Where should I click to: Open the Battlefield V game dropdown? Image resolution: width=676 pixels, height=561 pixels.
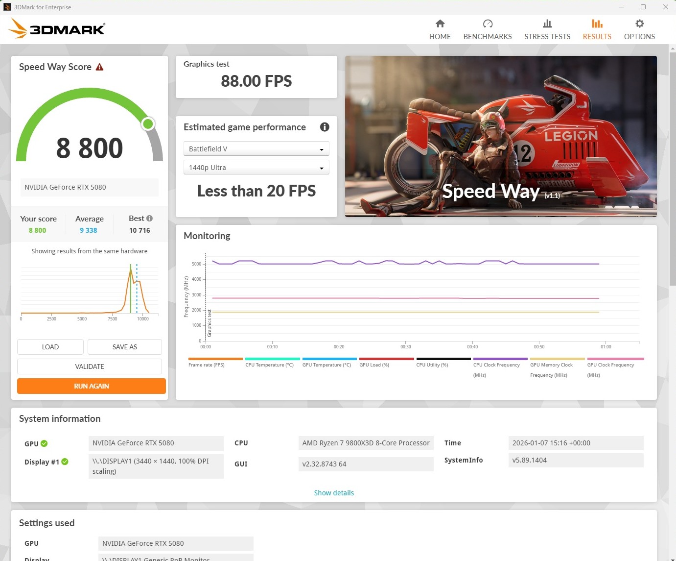click(256, 149)
